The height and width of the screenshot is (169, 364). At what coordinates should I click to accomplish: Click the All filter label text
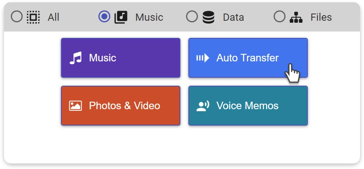pyautogui.click(x=53, y=18)
